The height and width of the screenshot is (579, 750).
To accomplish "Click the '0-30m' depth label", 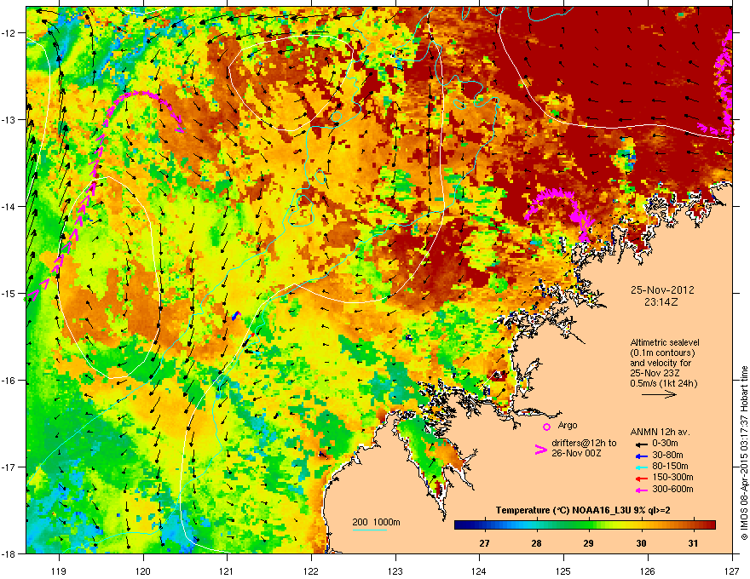I will pos(665,444).
